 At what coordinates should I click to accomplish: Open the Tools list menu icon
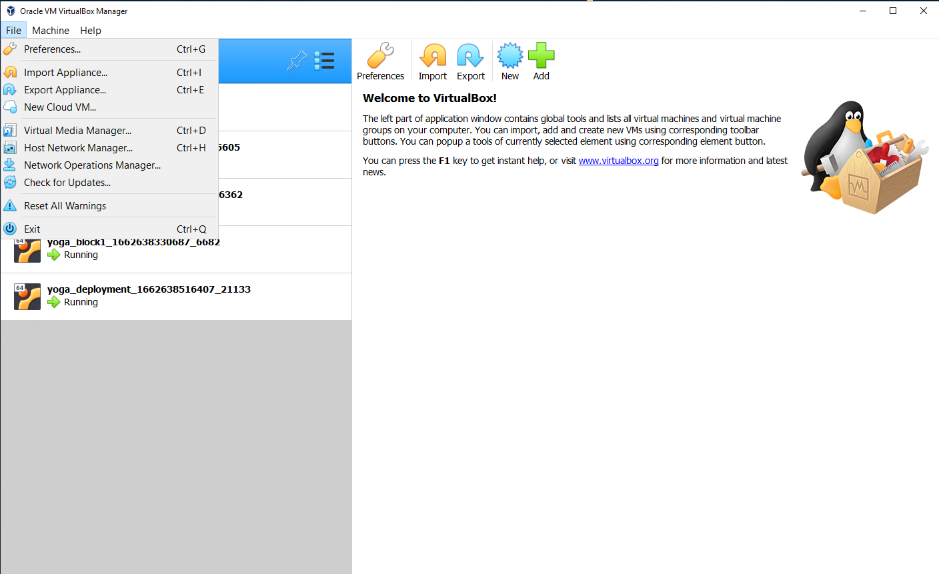coord(324,61)
